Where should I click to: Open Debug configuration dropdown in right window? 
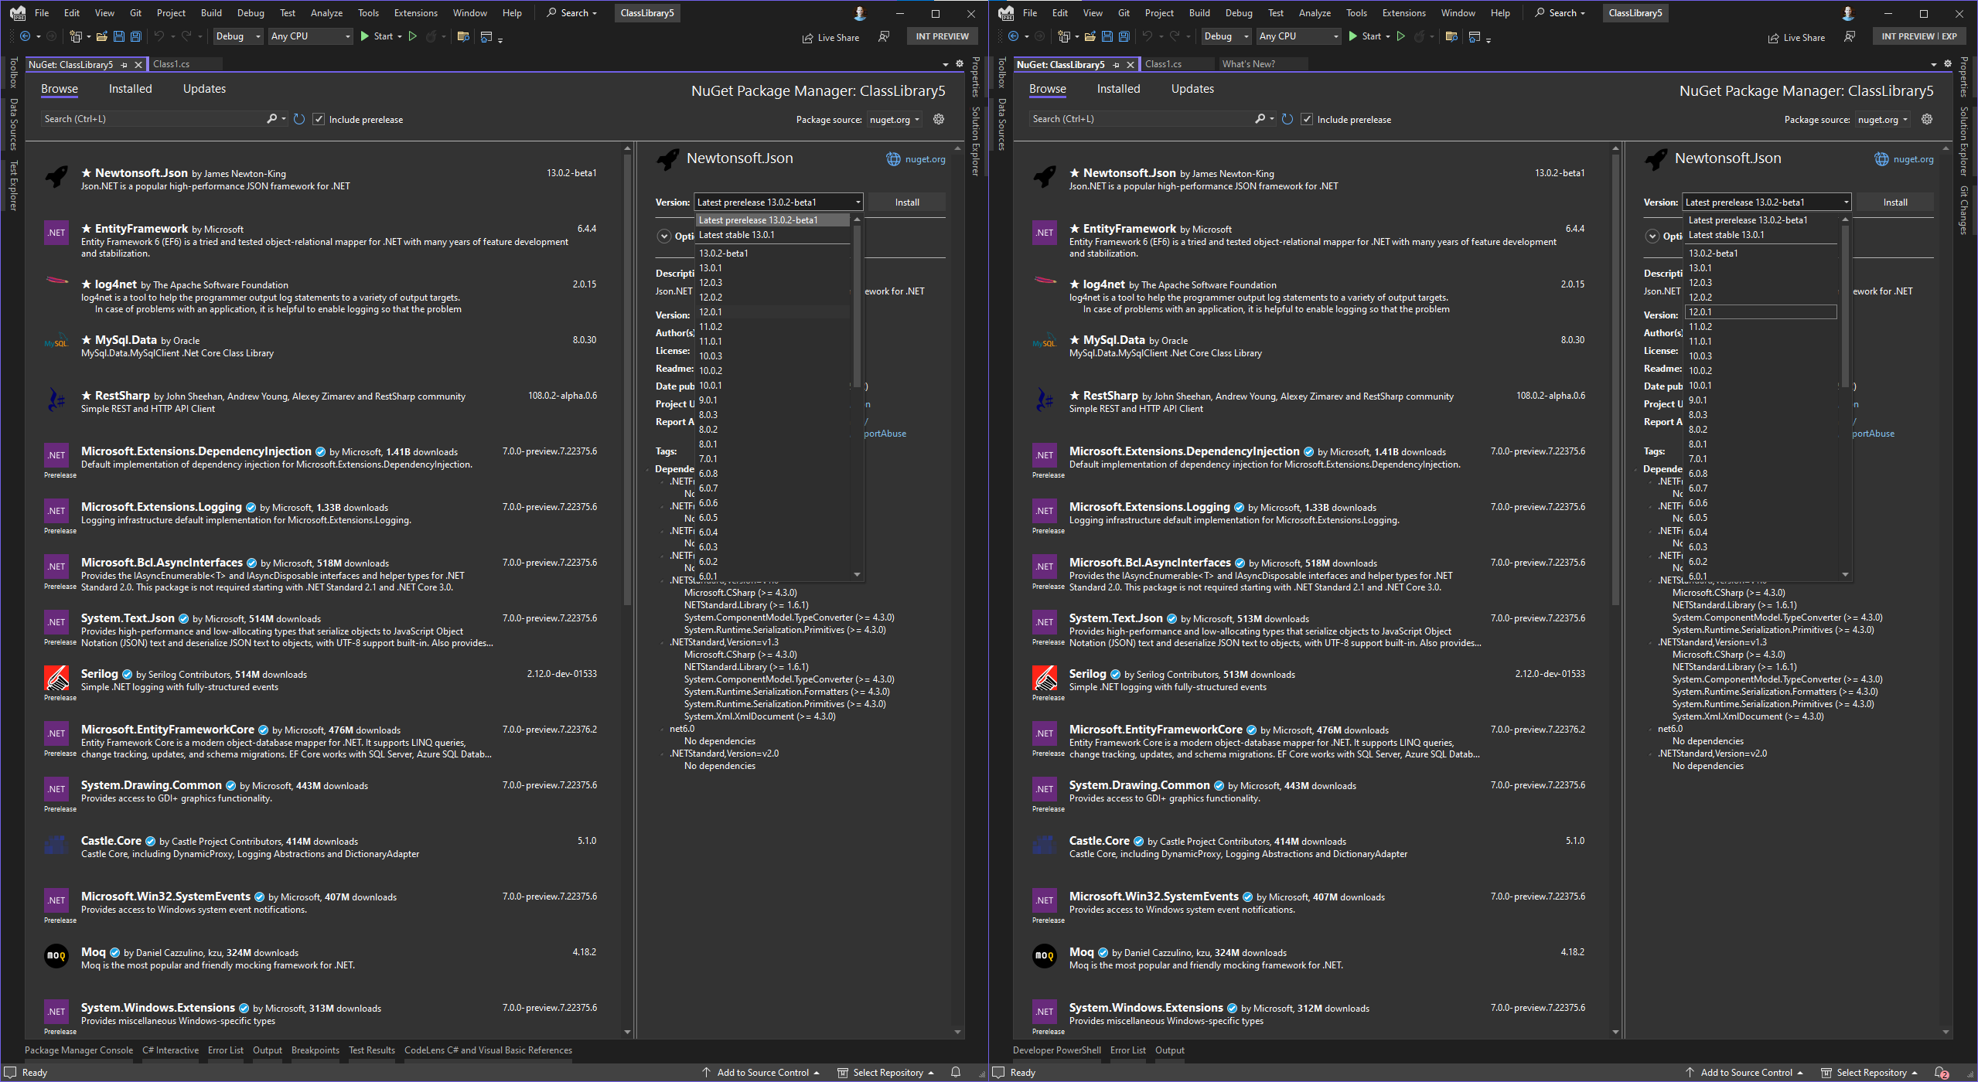tap(1226, 36)
